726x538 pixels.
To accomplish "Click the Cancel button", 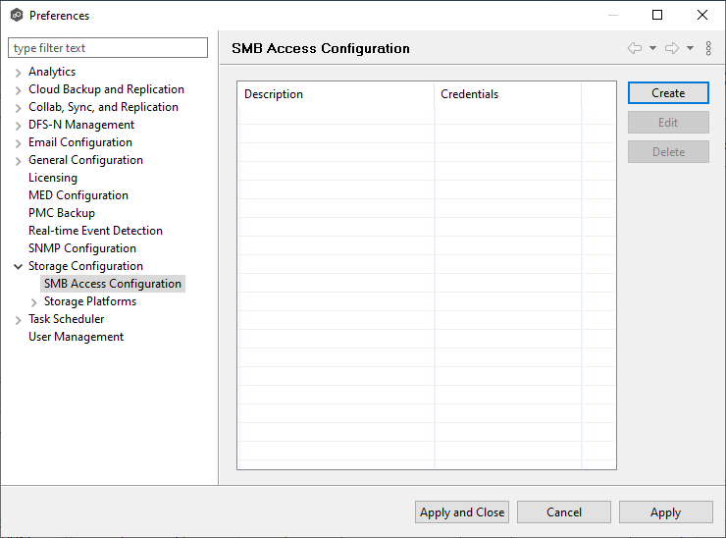I will click(564, 511).
